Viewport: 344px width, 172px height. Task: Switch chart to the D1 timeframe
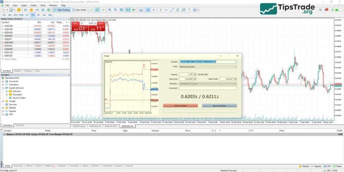tap(38, 15)
